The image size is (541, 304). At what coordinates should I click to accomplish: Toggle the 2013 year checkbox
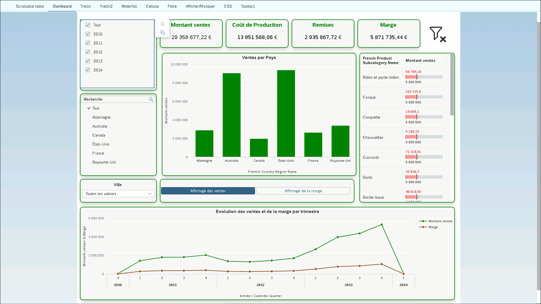click(x=88, y=61)
